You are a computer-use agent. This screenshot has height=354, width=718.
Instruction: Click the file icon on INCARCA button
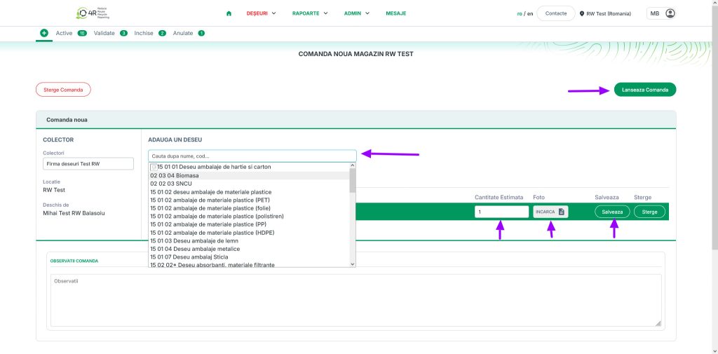coord(562,212)
